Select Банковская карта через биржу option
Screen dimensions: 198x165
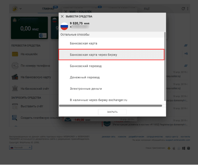111,55
